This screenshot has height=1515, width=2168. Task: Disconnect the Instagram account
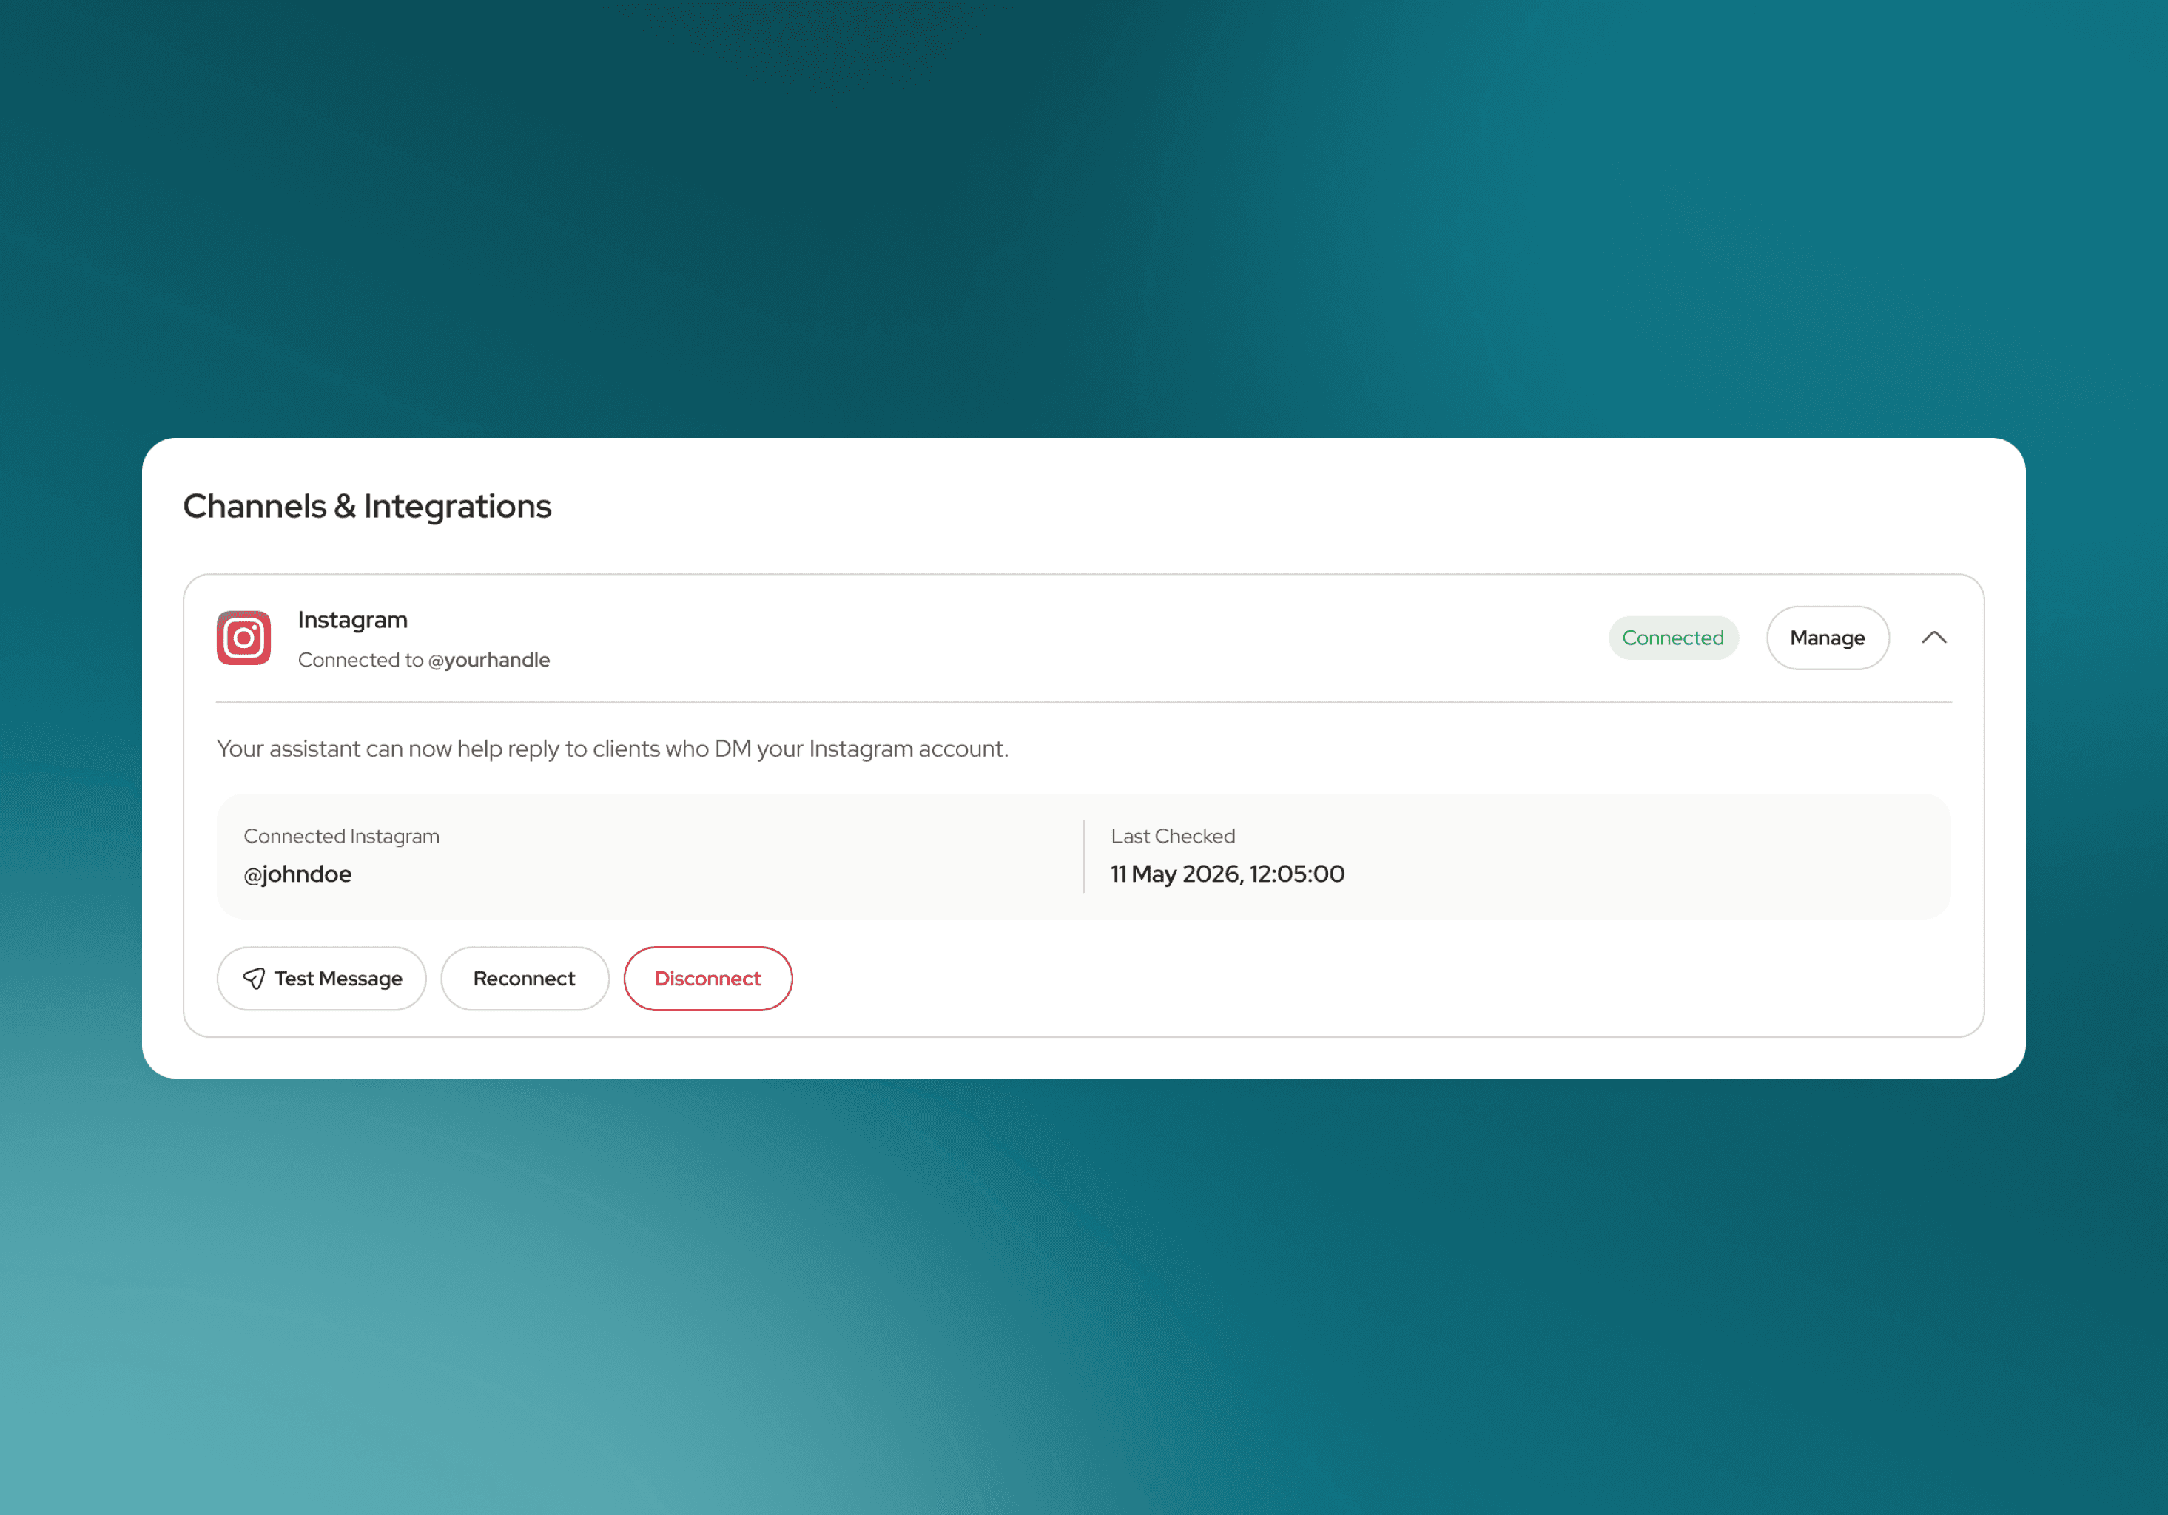point(707,978)
